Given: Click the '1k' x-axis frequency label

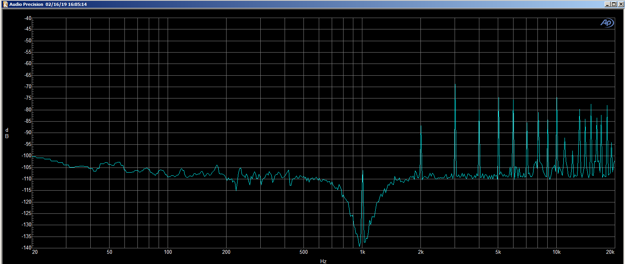Looking at the screenshot, I should [x=362, y=252].
